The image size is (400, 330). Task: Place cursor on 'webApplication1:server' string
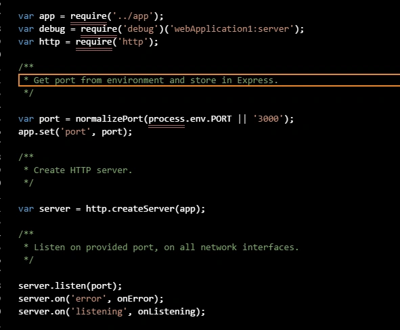point(231,29)
